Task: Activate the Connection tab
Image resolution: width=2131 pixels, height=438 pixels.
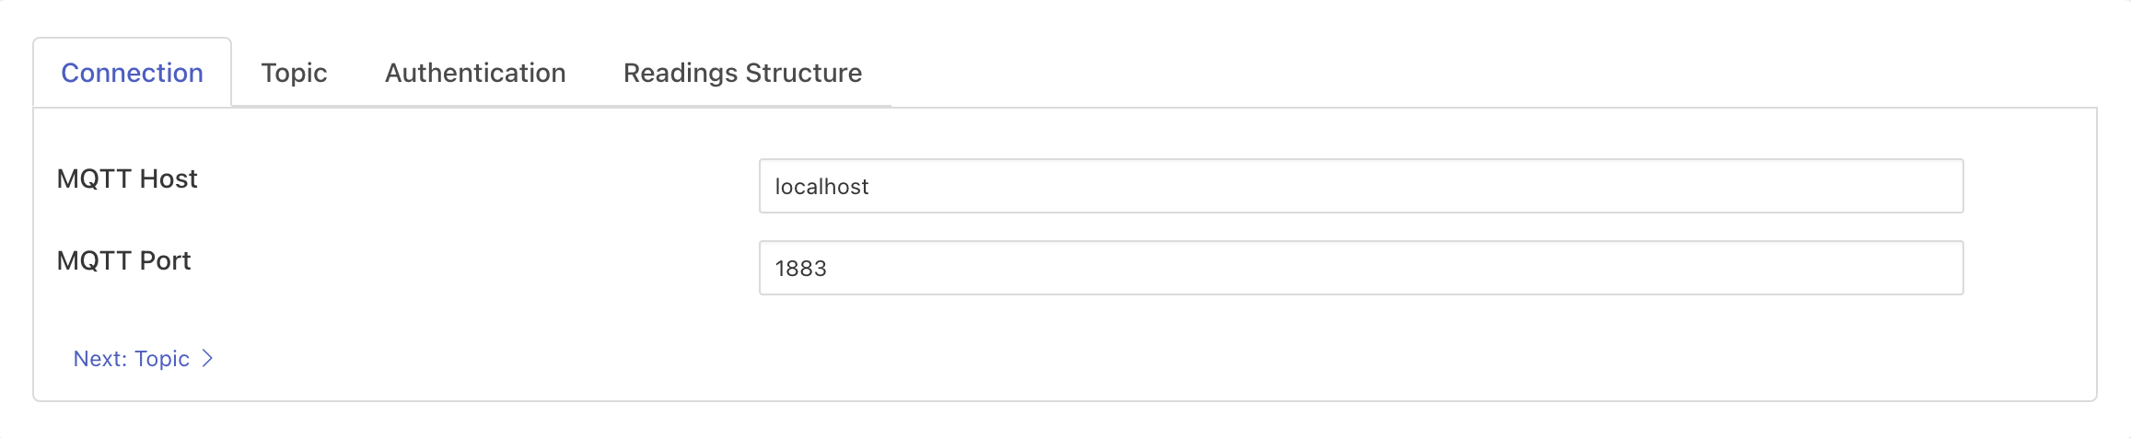Action: point(132,73)
